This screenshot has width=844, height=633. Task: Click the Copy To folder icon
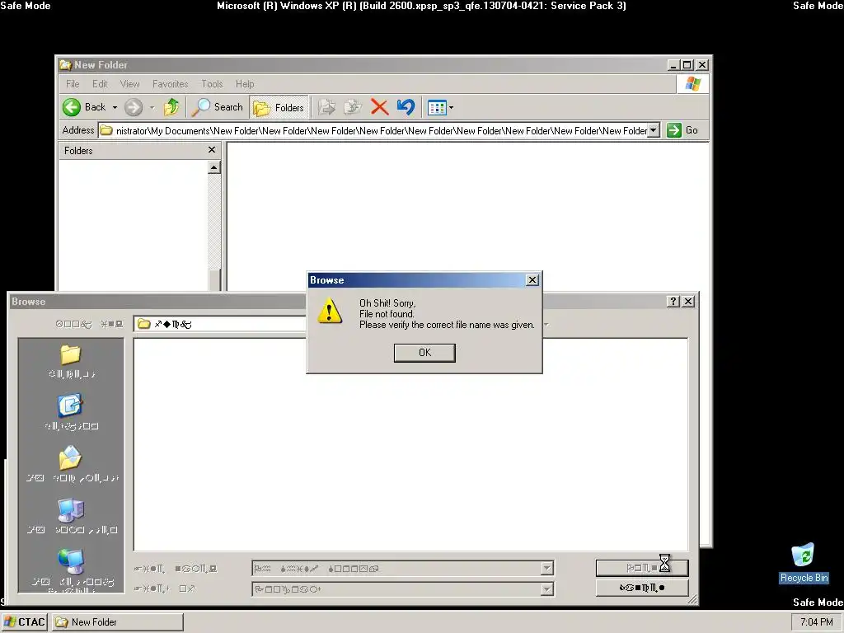click(x=353, y=107)
